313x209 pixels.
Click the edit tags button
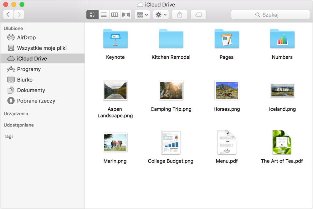tap(198, 15)
